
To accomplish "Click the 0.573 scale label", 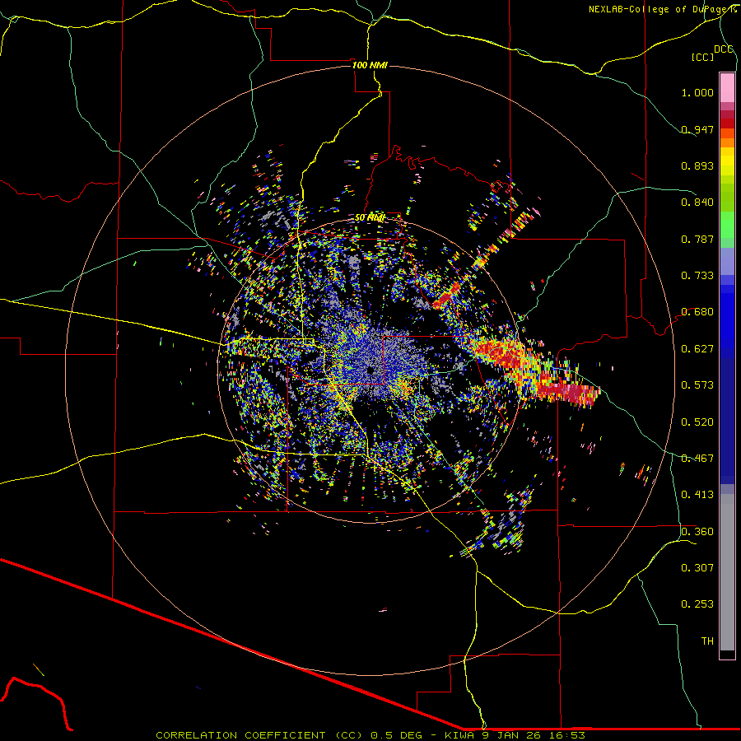I will pos(697,385).
